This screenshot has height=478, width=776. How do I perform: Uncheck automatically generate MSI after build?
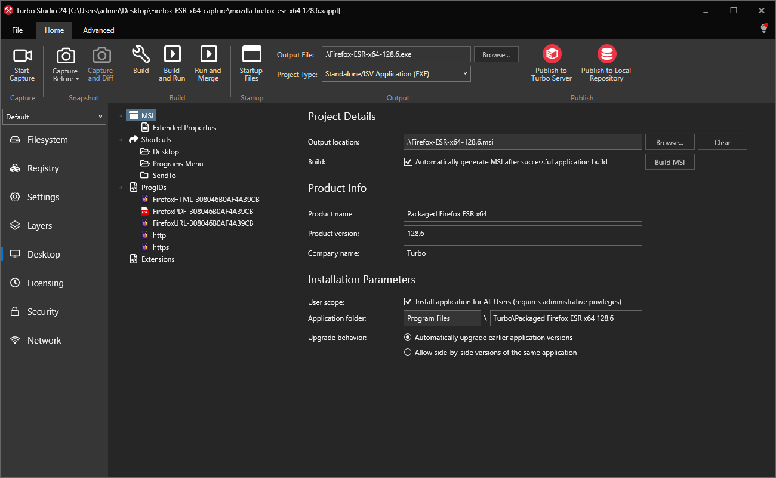click(408, 161)
